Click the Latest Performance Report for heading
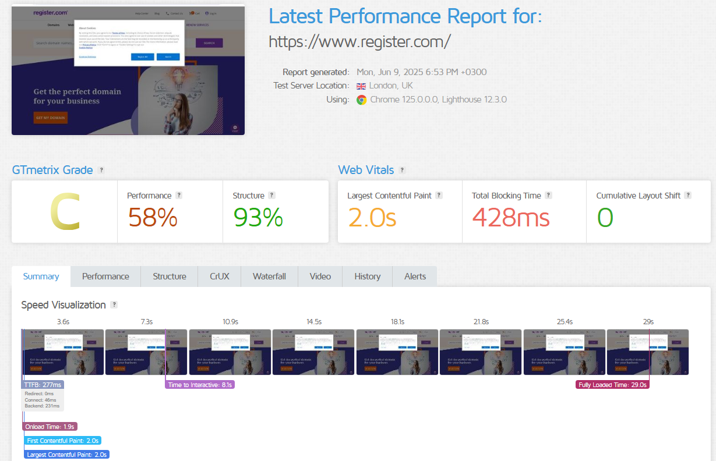 405,16
